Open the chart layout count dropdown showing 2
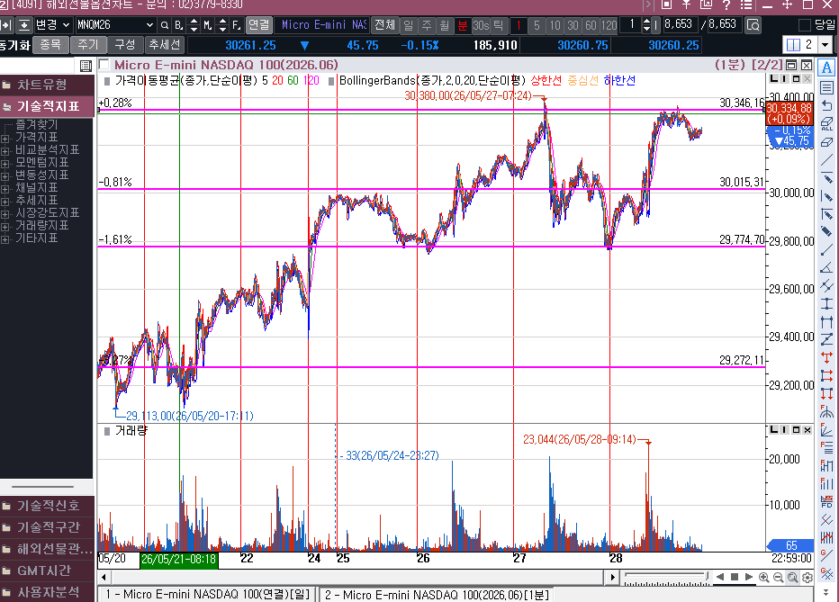Viewport: 839px width, 602px height. pos(826,44)
